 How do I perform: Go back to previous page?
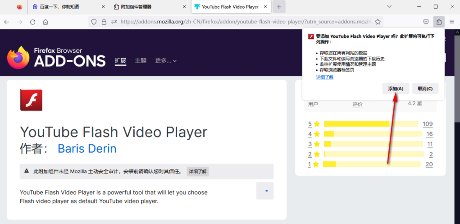(7, 22)
